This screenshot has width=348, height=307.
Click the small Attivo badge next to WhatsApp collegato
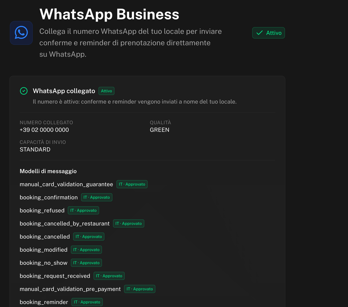106,91
